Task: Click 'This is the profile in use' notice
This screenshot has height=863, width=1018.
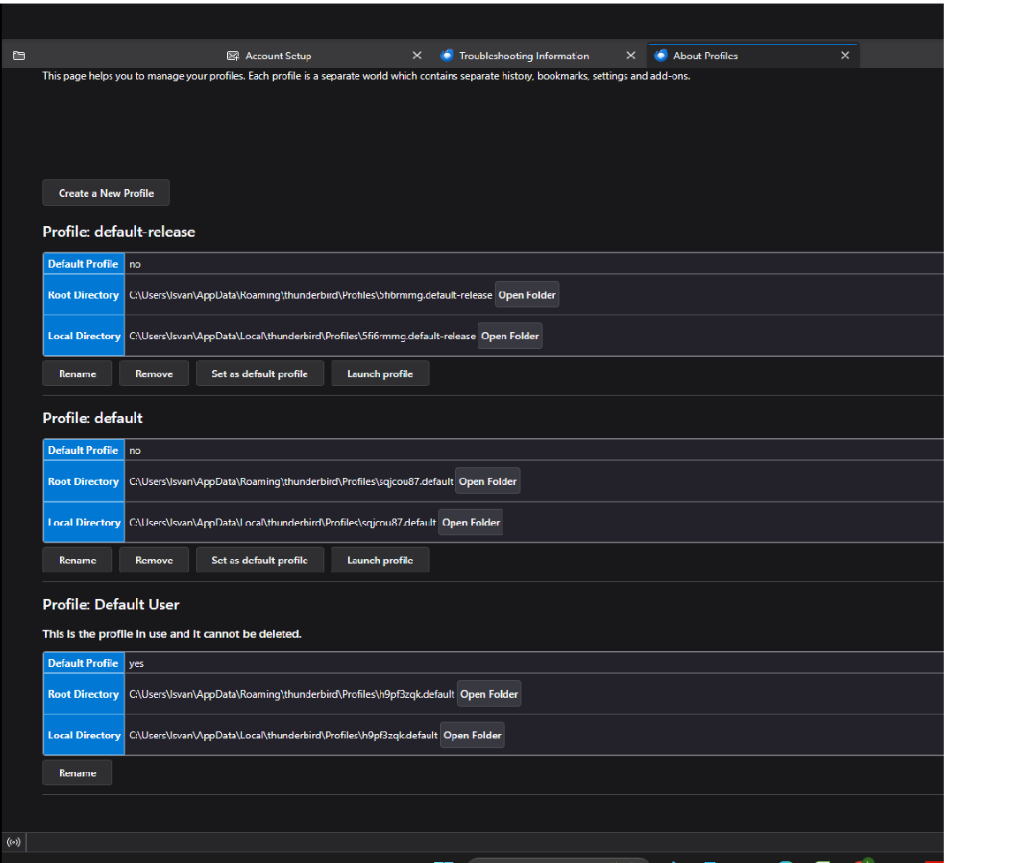Action: 172,634
